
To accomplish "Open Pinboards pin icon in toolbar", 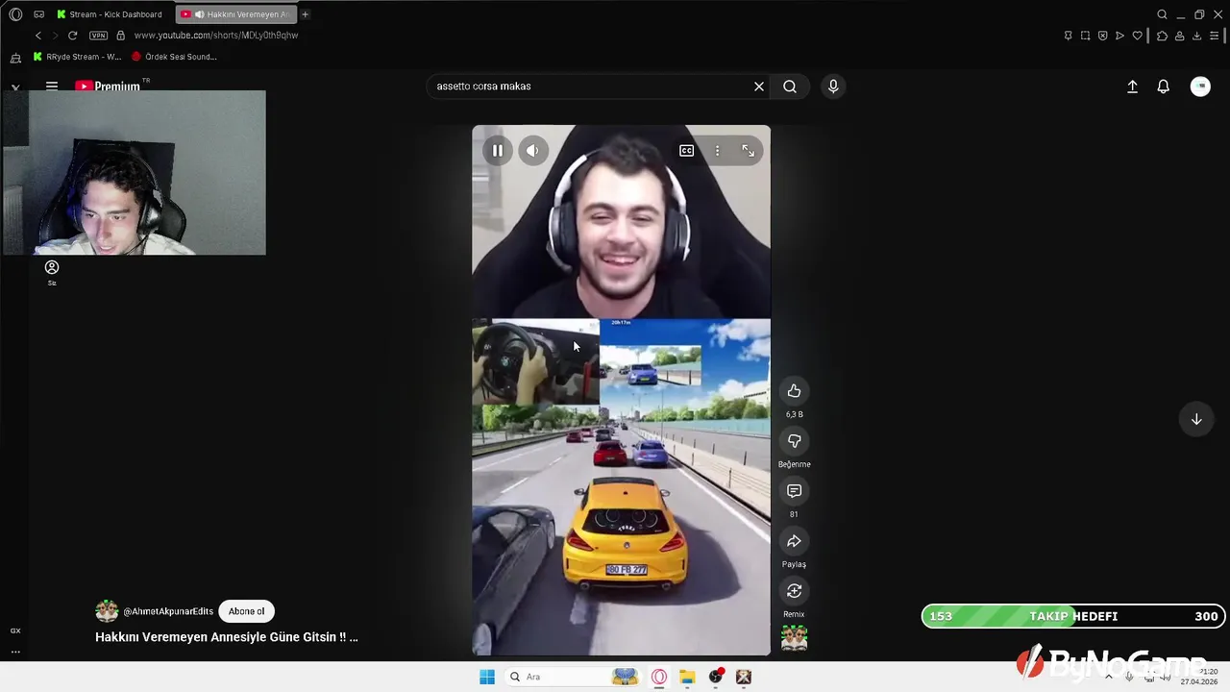I will coord(1068,36).
